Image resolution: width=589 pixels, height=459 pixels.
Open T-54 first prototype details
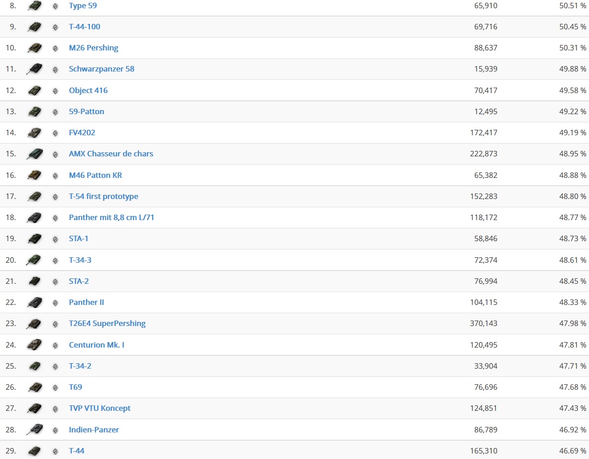[103, 196]
